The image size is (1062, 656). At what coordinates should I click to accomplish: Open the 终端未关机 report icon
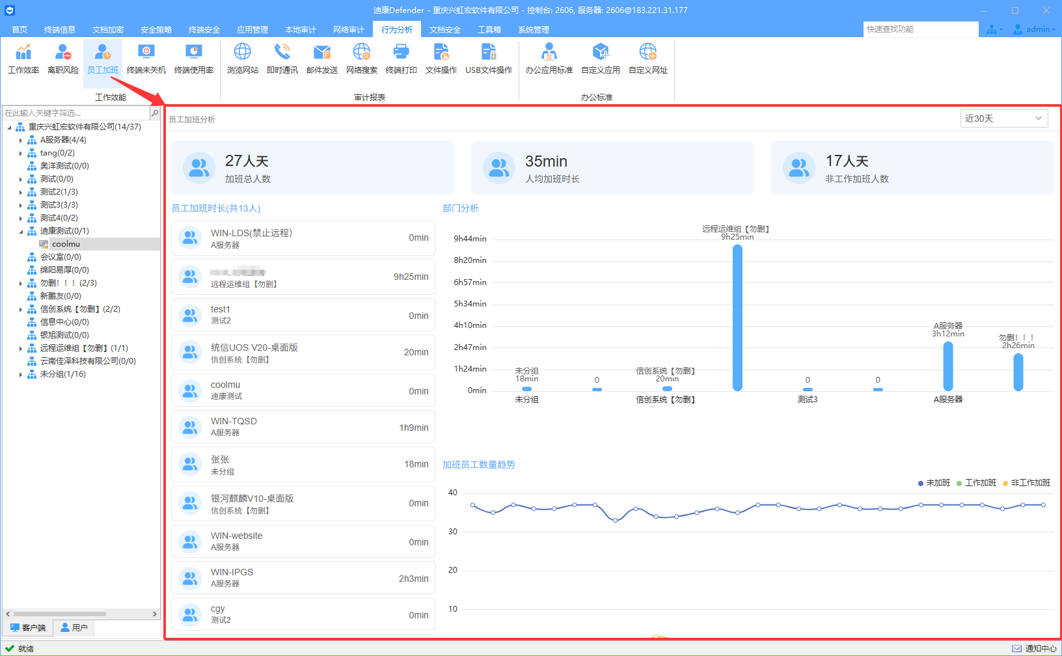point(146,59)
